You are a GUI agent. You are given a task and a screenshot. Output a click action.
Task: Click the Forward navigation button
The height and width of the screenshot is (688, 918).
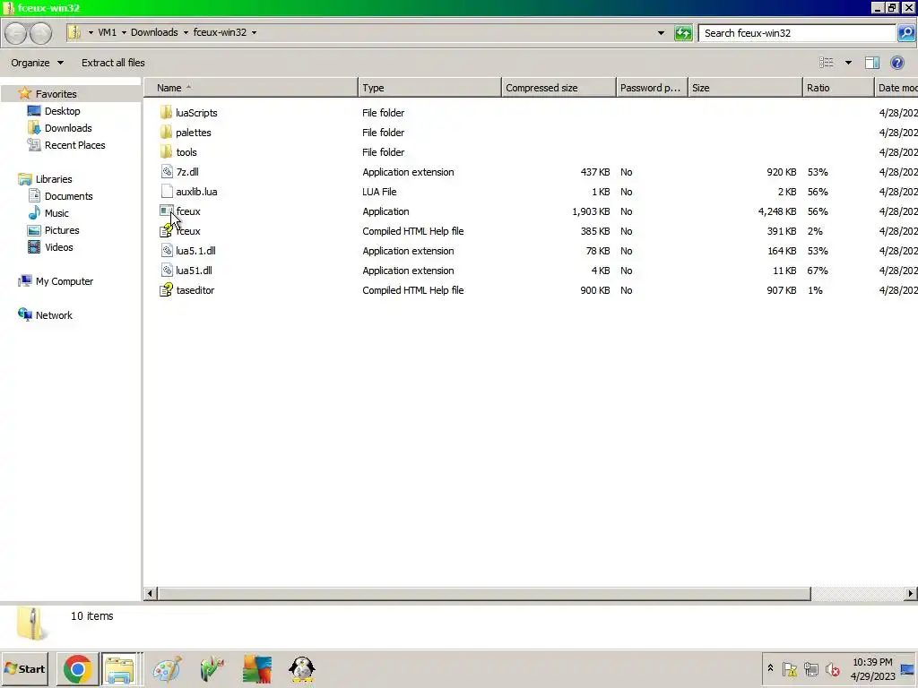tap(40, 33)
